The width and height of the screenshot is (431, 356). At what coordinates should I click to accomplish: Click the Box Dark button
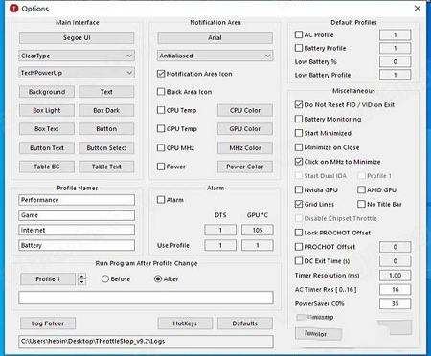106,110
